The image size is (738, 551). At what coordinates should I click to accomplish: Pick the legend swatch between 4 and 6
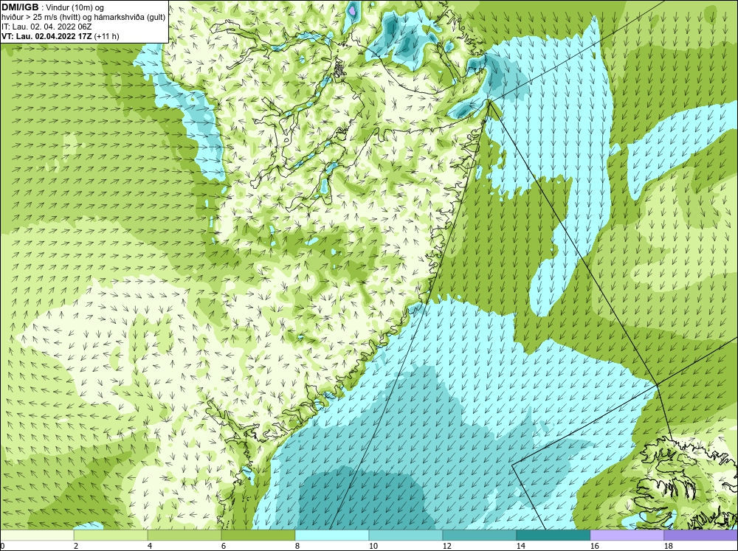184,535
